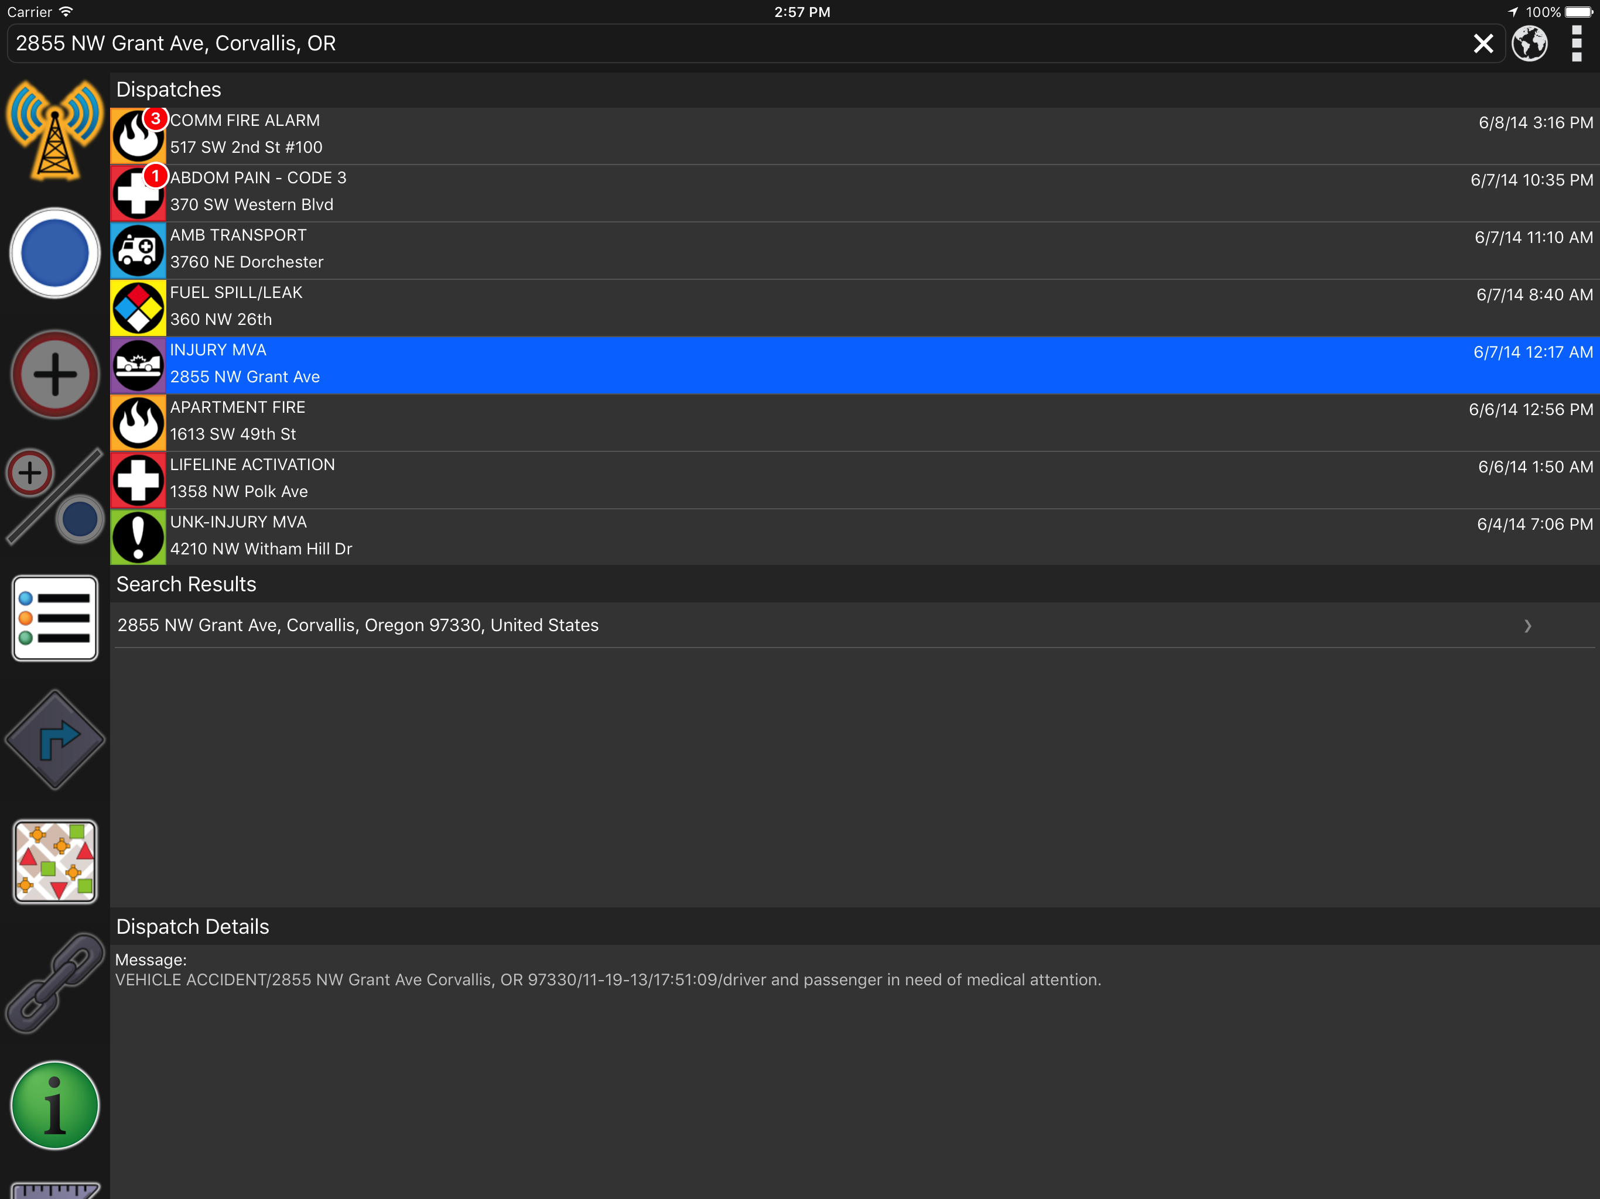
Task: Tap the 2:57 PM clock in status bar
Action: point(802,12)
